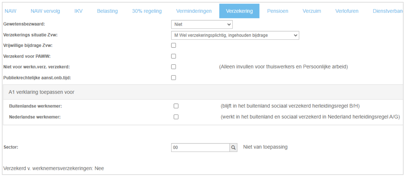This screenshot has width=405, height=177.
Task: Switch to the Verminderingen tab
Action: (194, 11)
